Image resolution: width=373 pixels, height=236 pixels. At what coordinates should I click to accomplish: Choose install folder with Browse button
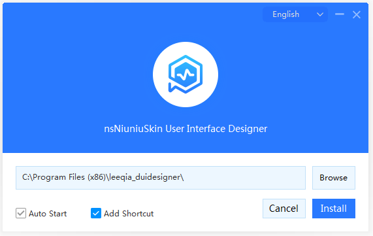(x=334, y=178)
